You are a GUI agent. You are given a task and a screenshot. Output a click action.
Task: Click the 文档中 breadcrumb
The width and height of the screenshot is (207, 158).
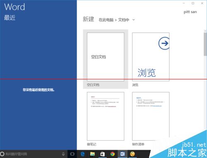coord(124,20)
